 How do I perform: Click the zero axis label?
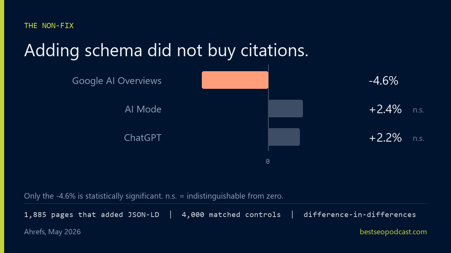(268, 162)
